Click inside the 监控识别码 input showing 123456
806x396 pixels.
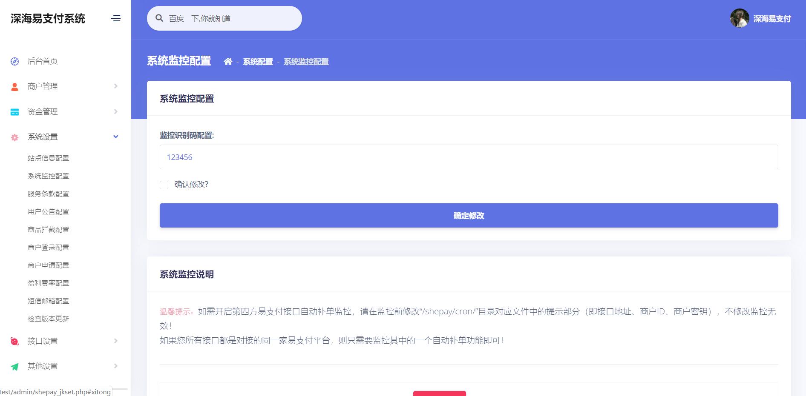coord(468,157)
